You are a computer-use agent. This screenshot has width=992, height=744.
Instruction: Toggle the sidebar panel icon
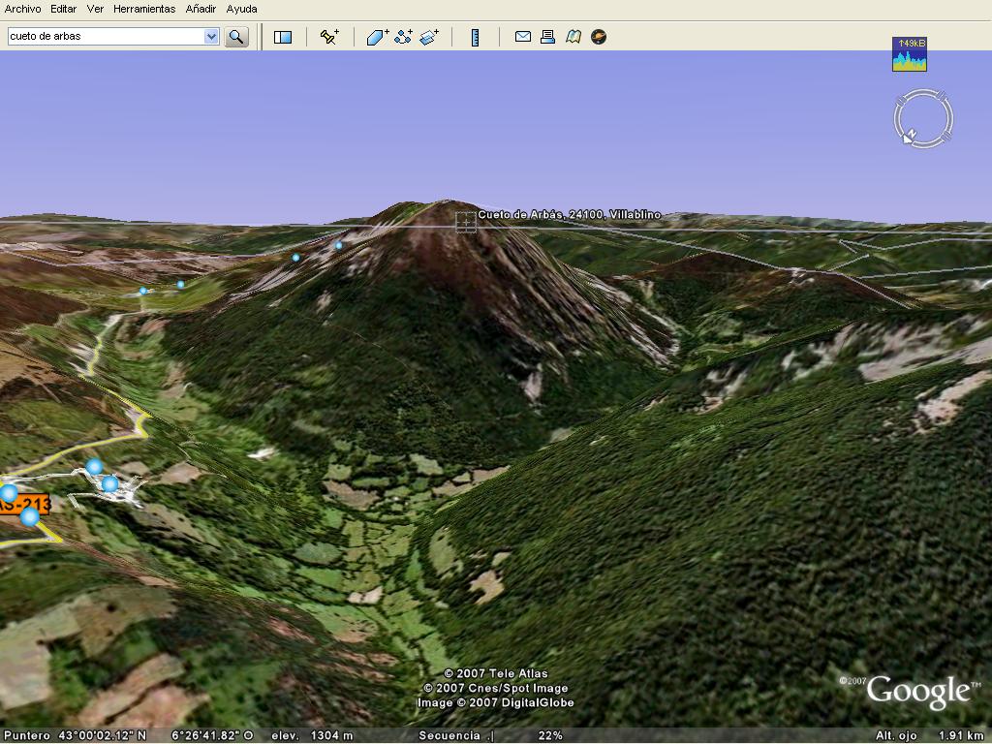click(283, 38)
